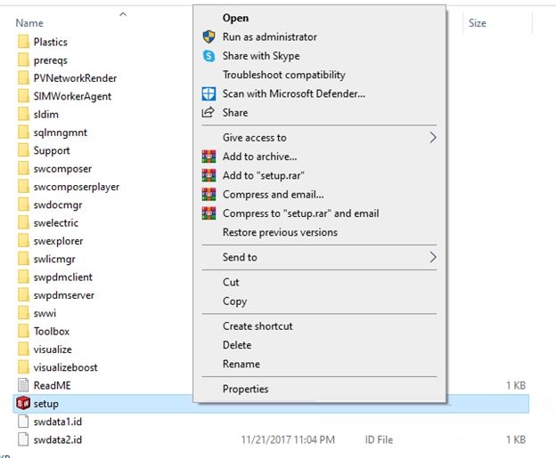The height and width of the screenshot is (458, 556).
Task: Click the Plastics folder icon
Action: click(23, 42)
